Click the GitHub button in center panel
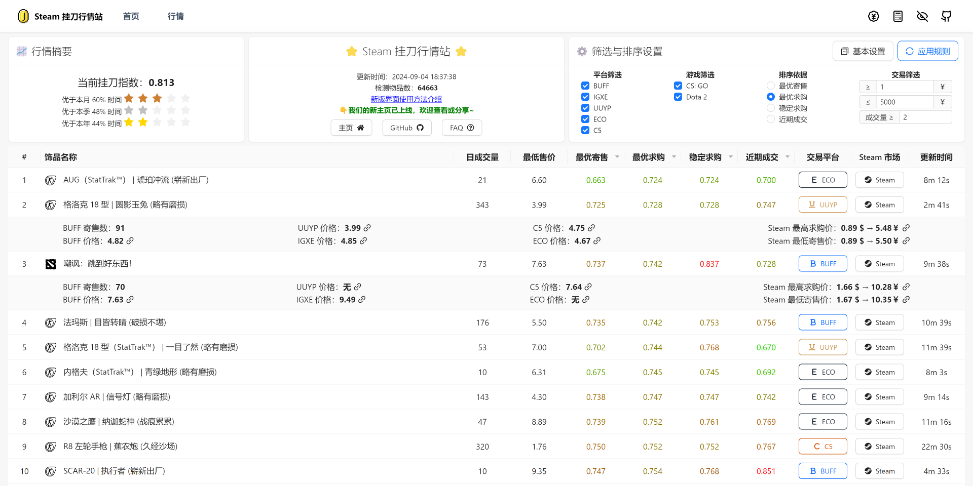The height and width of the screenshot is (486, 973). pos(407,128)
